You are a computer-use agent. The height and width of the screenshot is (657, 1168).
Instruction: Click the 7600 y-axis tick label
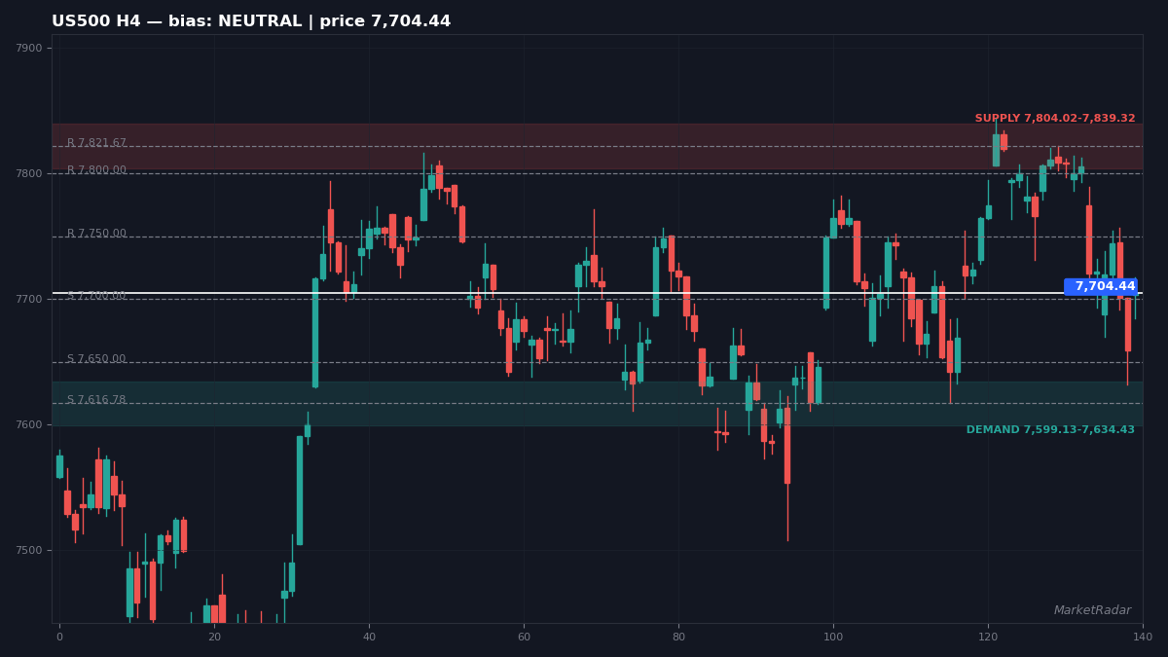(29, 425)
